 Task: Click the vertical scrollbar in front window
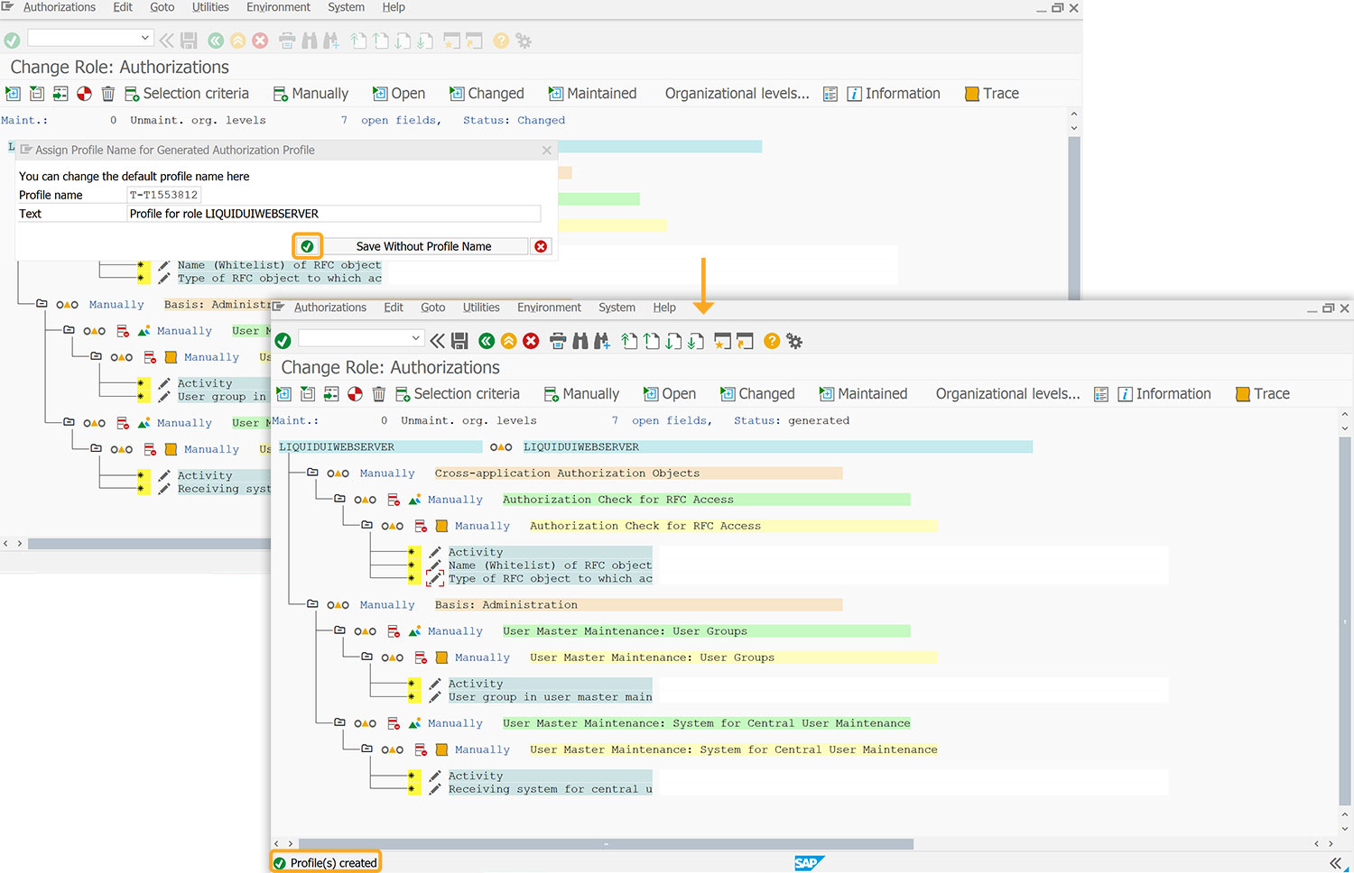click(1344, 620)
